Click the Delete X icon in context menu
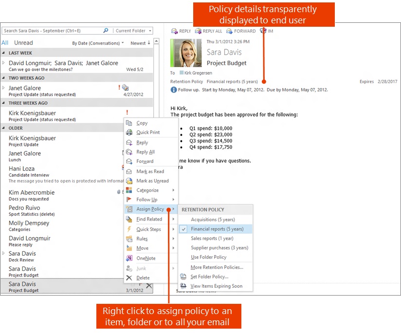Image resolution: width=401 pixels, height=333 pixels. tap(129, 278)
